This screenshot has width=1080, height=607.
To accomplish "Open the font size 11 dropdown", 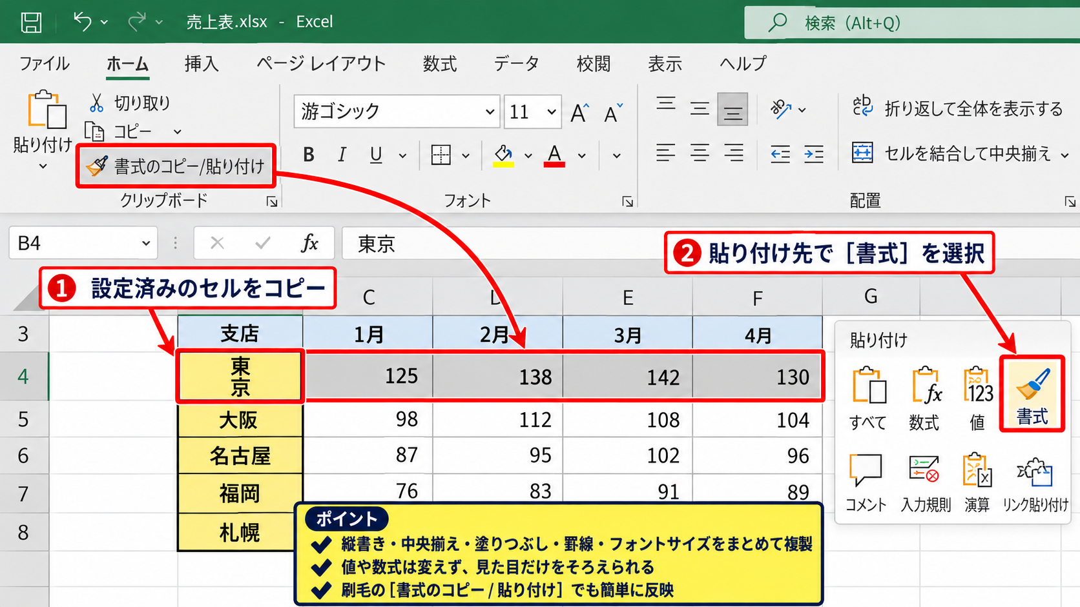I will coord(551,112).
